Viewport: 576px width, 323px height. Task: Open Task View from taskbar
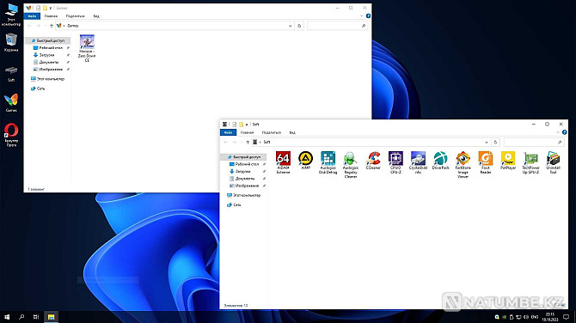coord(36,317)
